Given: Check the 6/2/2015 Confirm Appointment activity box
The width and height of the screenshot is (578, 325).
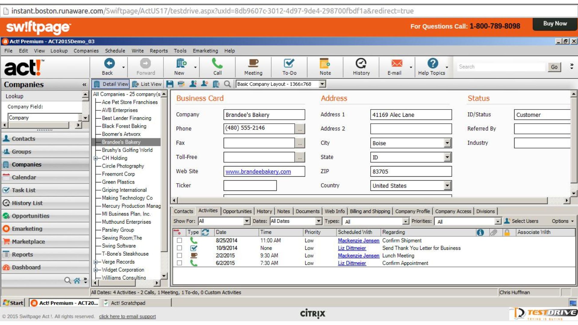Looking at the screenshot, I should click(179, 263).
